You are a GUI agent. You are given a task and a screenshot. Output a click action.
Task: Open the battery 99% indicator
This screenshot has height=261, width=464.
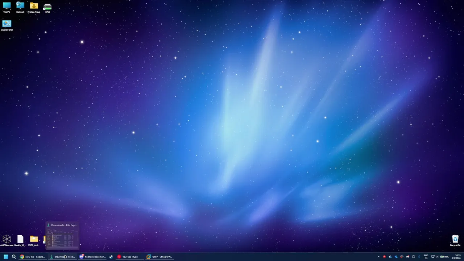[444, 257]
